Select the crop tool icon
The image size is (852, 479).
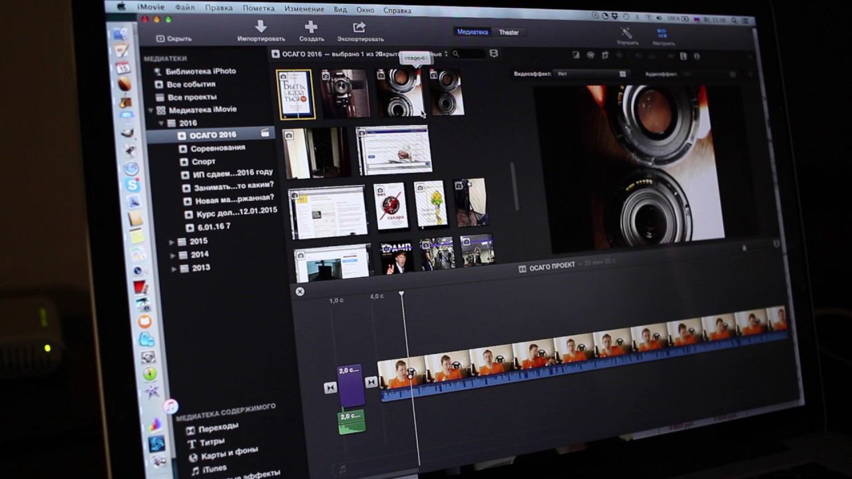point(605,55)
